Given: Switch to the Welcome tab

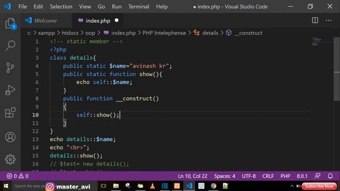Looking at the screenshot, I should (46, 21).
